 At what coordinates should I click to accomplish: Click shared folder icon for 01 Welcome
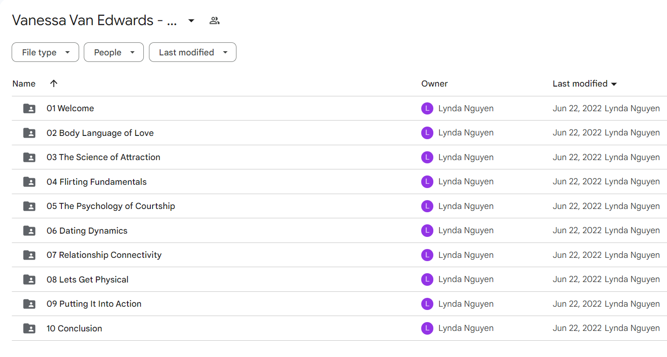tap(29, 108)
